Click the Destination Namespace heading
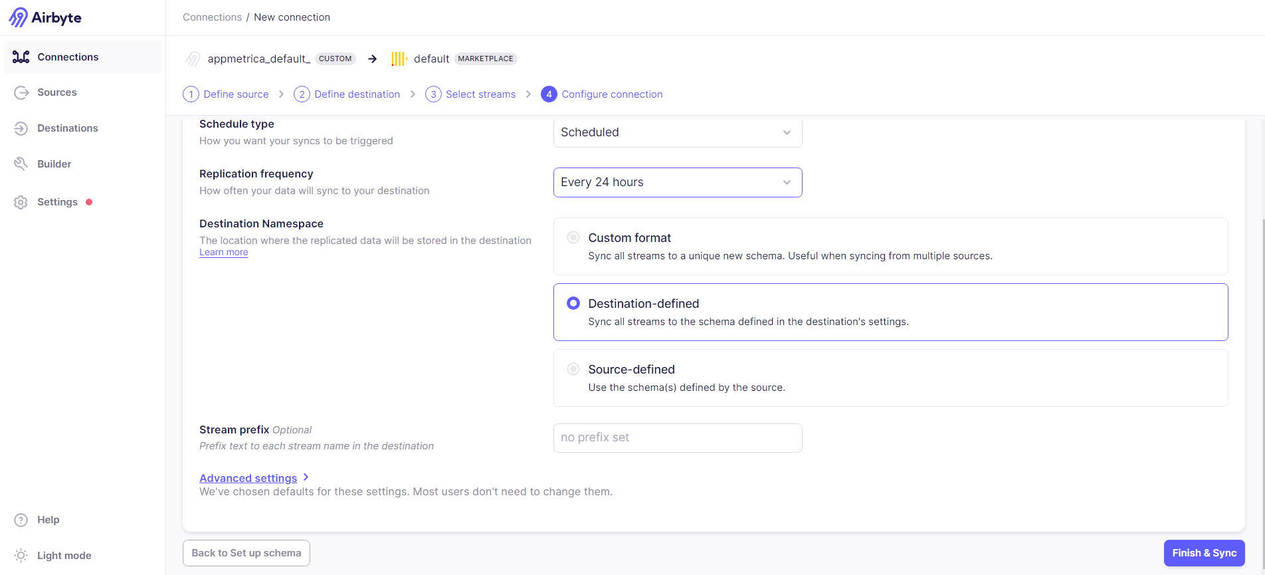Screen dimensions: 1265x575 261,224
